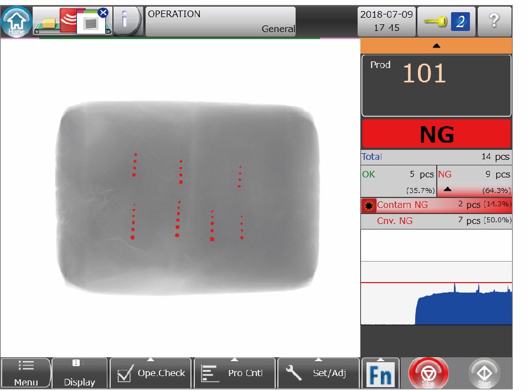The width and height of the screenshot is (527, 391).
Task: Expand the NG count details arrow
Action: coord(448,189)
